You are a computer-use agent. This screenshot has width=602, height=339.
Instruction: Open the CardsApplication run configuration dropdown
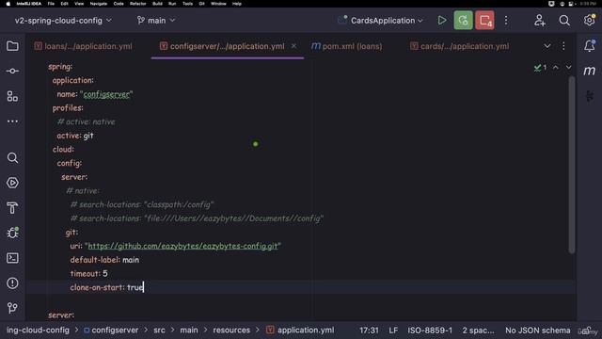380,21
